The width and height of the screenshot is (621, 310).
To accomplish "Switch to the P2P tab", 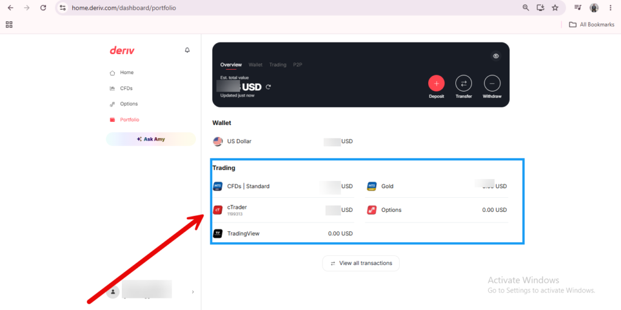I will pos(297,65).
